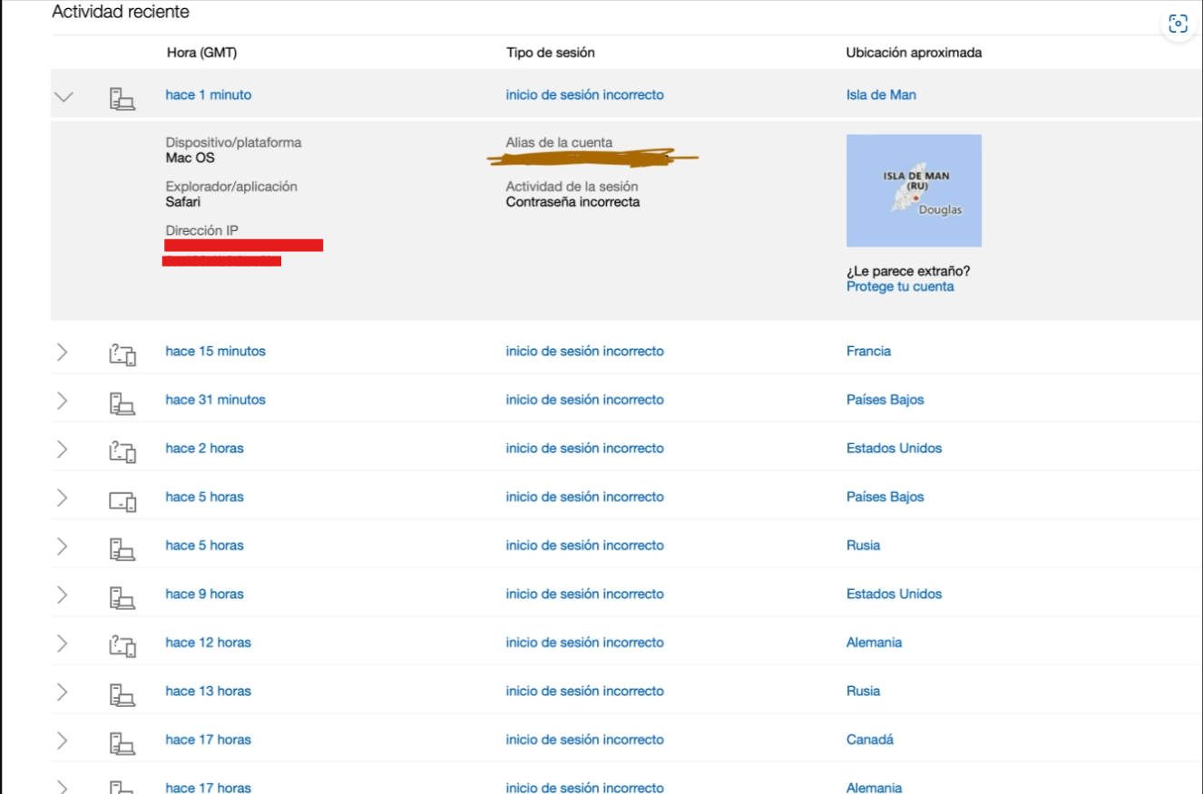Open the 'Protege tu cuenta' link
This screenshot has width=1203, height=794.
pos(900,286)
